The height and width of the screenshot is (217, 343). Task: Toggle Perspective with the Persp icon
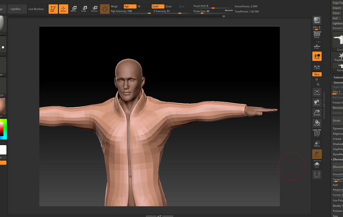click(317, 35)
